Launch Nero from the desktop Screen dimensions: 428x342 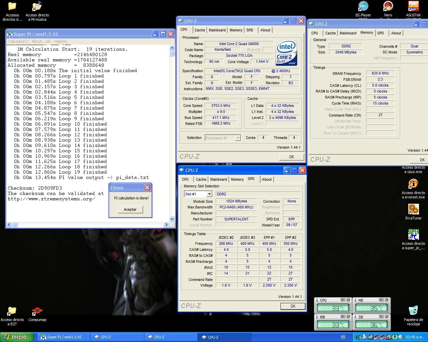pyautogui.click(x=388, y=6)
